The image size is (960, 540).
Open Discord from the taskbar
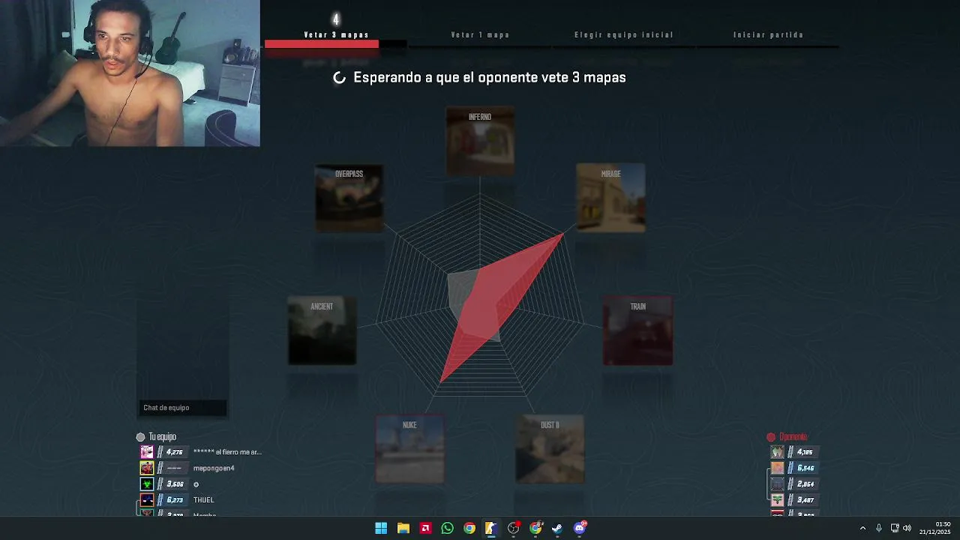coord(580,528)
